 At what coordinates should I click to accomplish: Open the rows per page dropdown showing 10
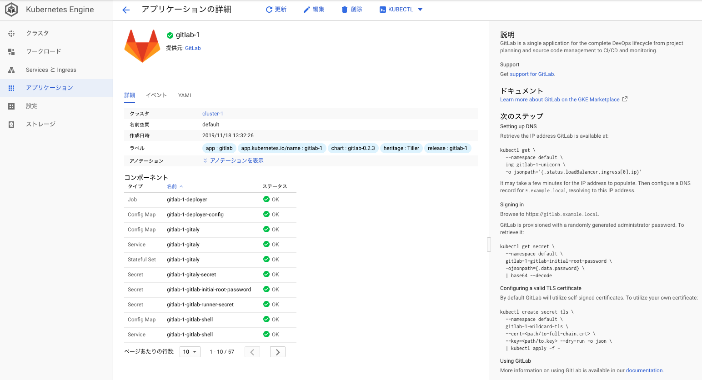(190, 352)
